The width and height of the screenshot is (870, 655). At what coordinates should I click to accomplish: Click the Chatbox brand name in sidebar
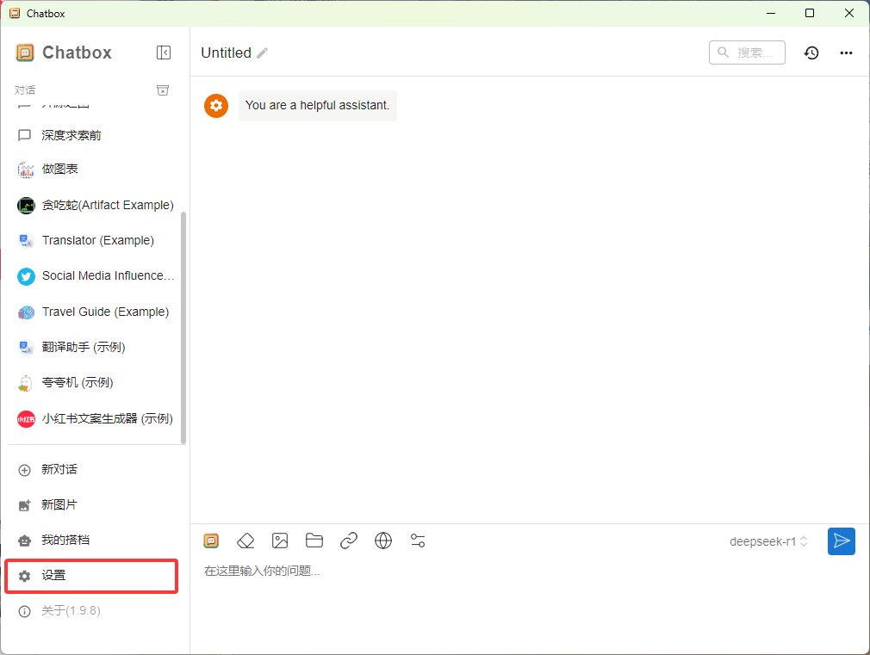[x=78, y=53]
